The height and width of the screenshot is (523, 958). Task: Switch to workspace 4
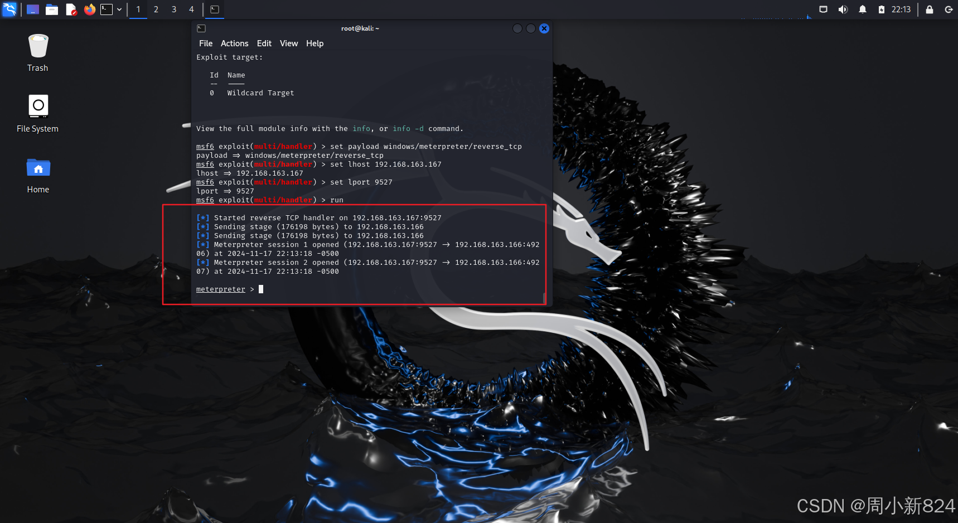click(191, 9)
